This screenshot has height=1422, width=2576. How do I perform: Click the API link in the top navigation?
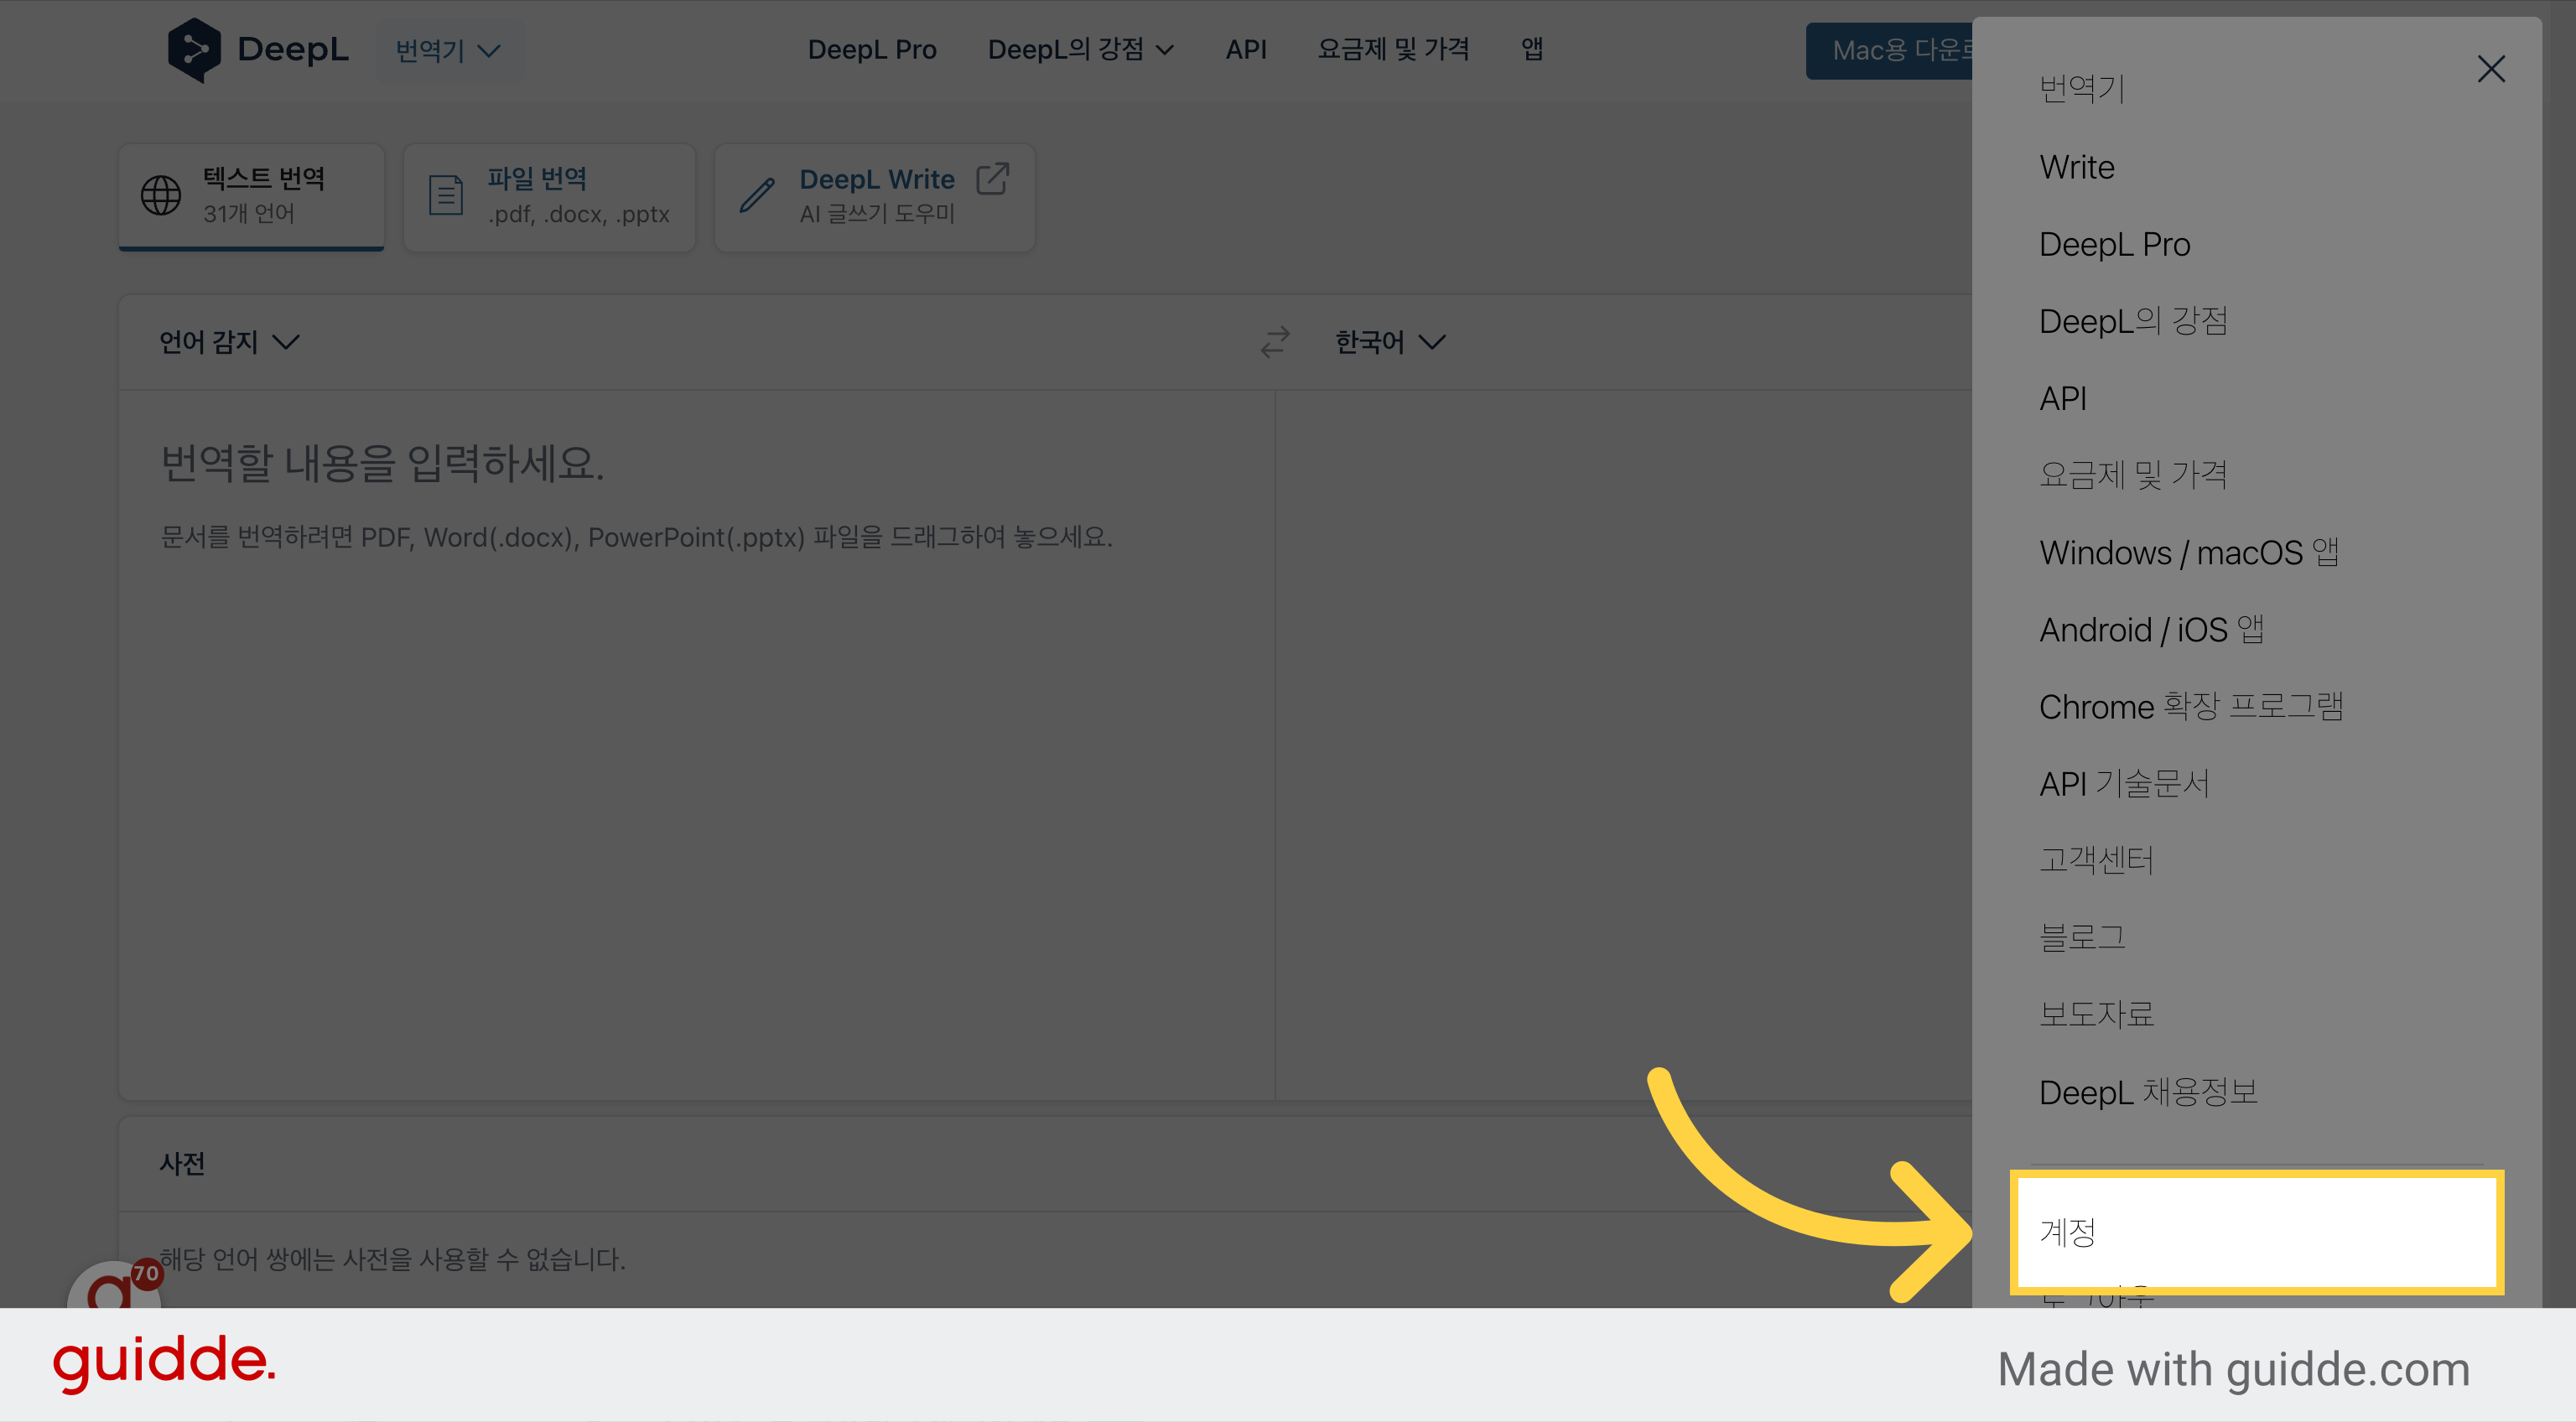click(x=1246, y=49)
